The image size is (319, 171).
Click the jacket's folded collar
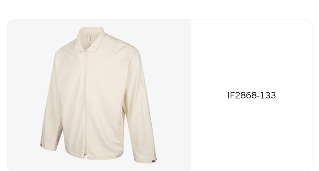tap(90, 40)
